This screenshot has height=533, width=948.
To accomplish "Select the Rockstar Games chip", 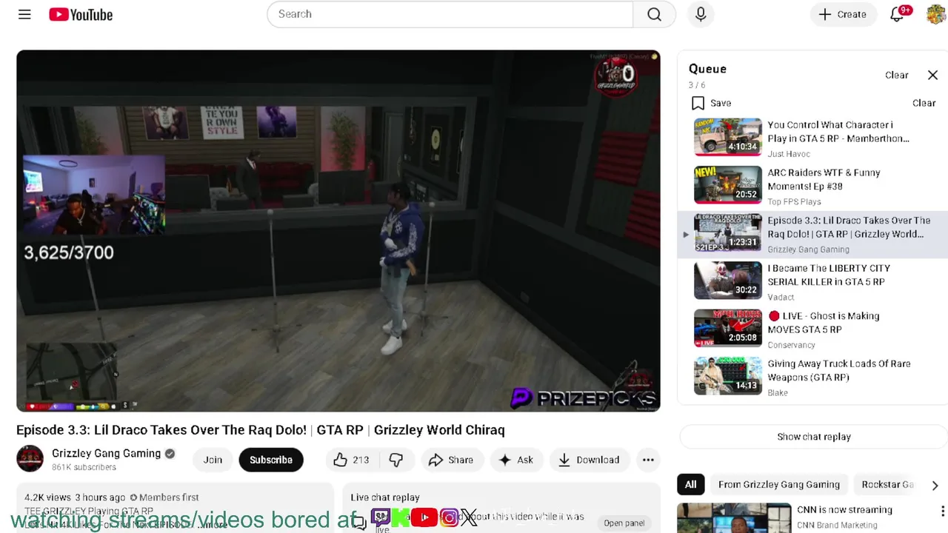I will tap(887, 484).
